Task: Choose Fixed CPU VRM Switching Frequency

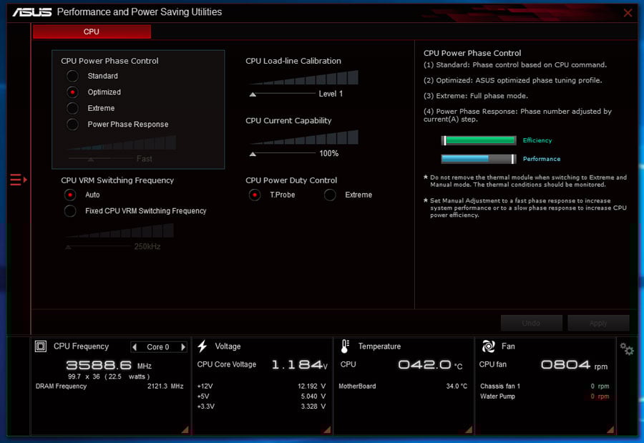Action: (x=70, y=211)
